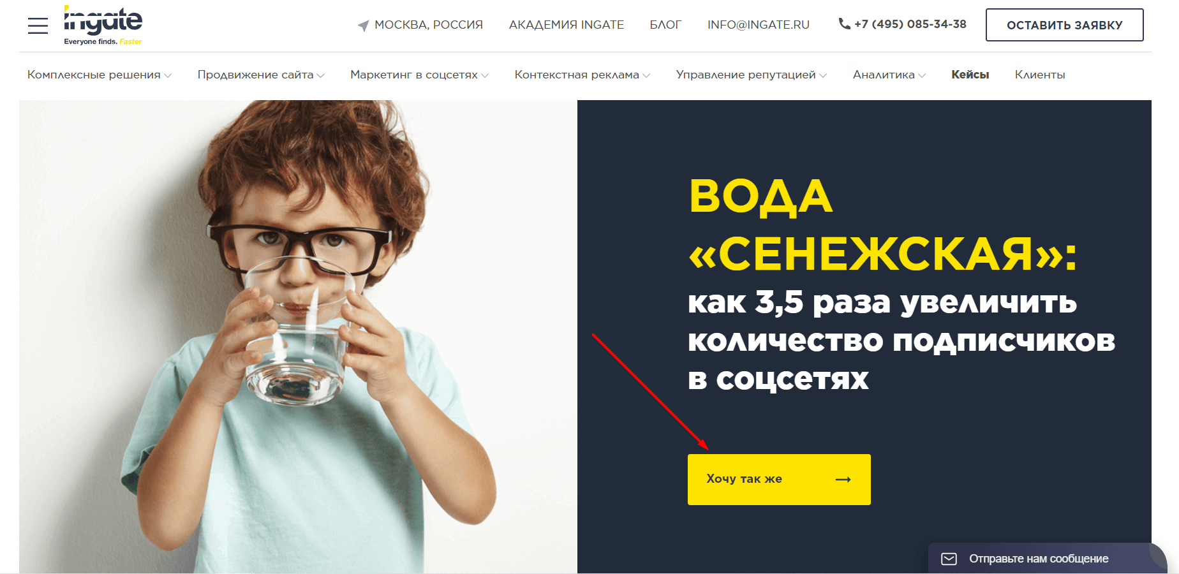Open the hamburger menu icon
The width and height of the screenshot is (1179, 574).
coord(38,26)
